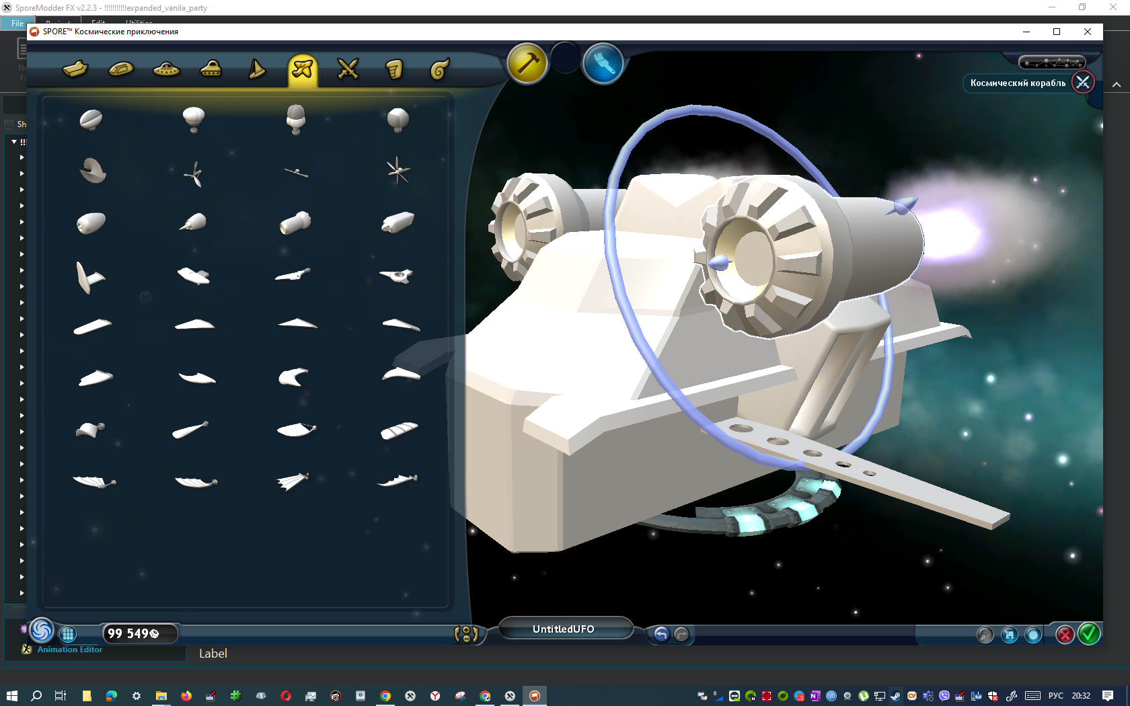Screen dimensions: 1130x706
Task: Open SporeModder File menu
Action: tap(17, 24)
